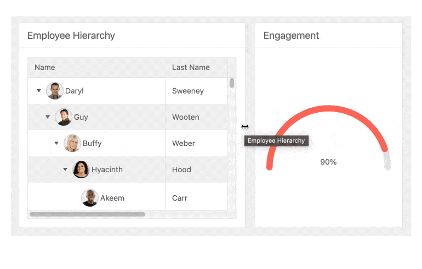Click the Engagement panel title
This screenshot has width=422, height=269.
pos(291,36)
